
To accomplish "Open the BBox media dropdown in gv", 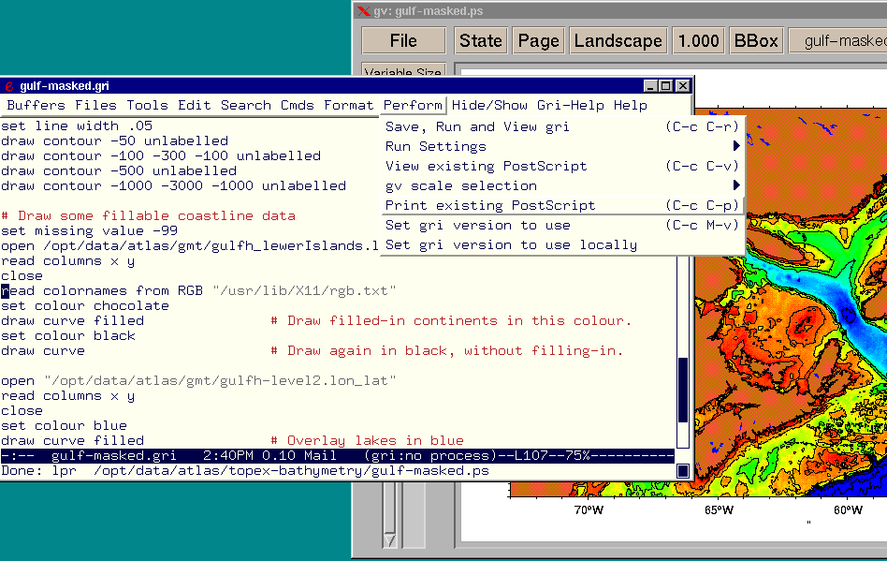I will (755, 40).
